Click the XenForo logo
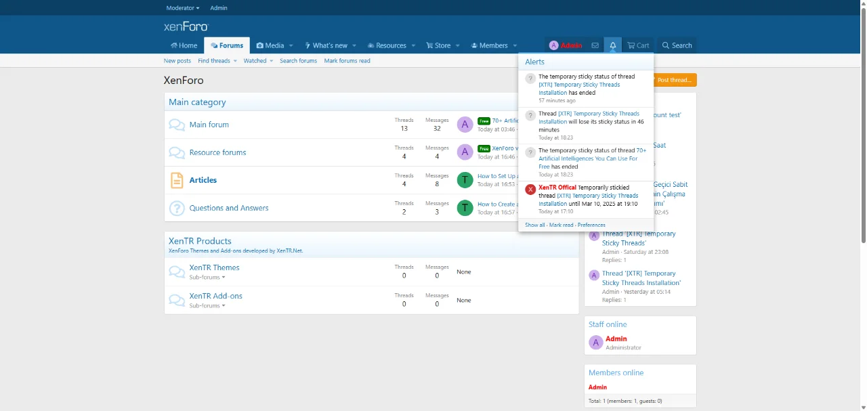 coord(186,26)
